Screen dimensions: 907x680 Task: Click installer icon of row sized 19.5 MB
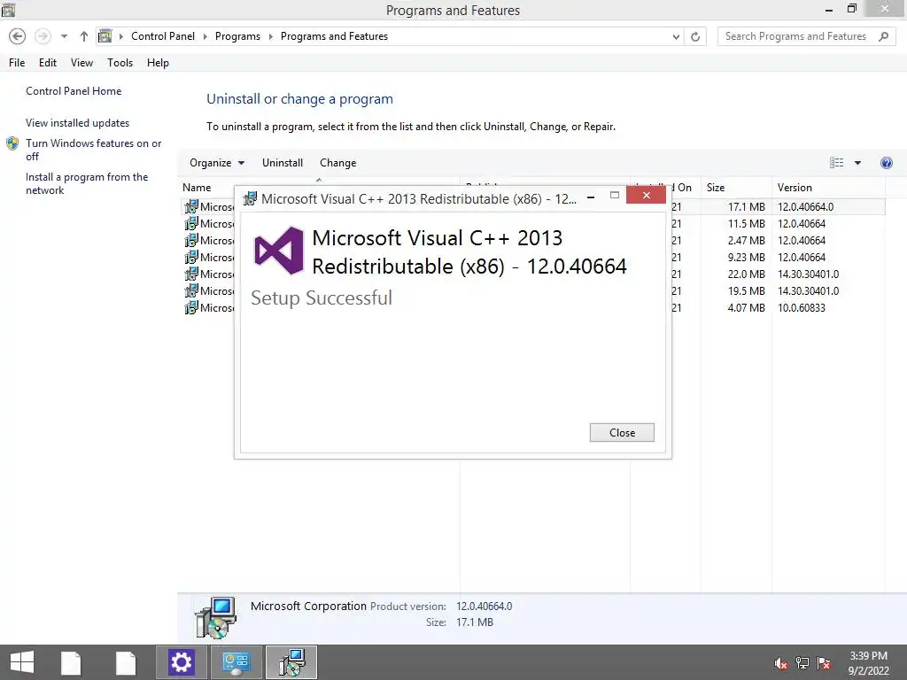[191, 290]
